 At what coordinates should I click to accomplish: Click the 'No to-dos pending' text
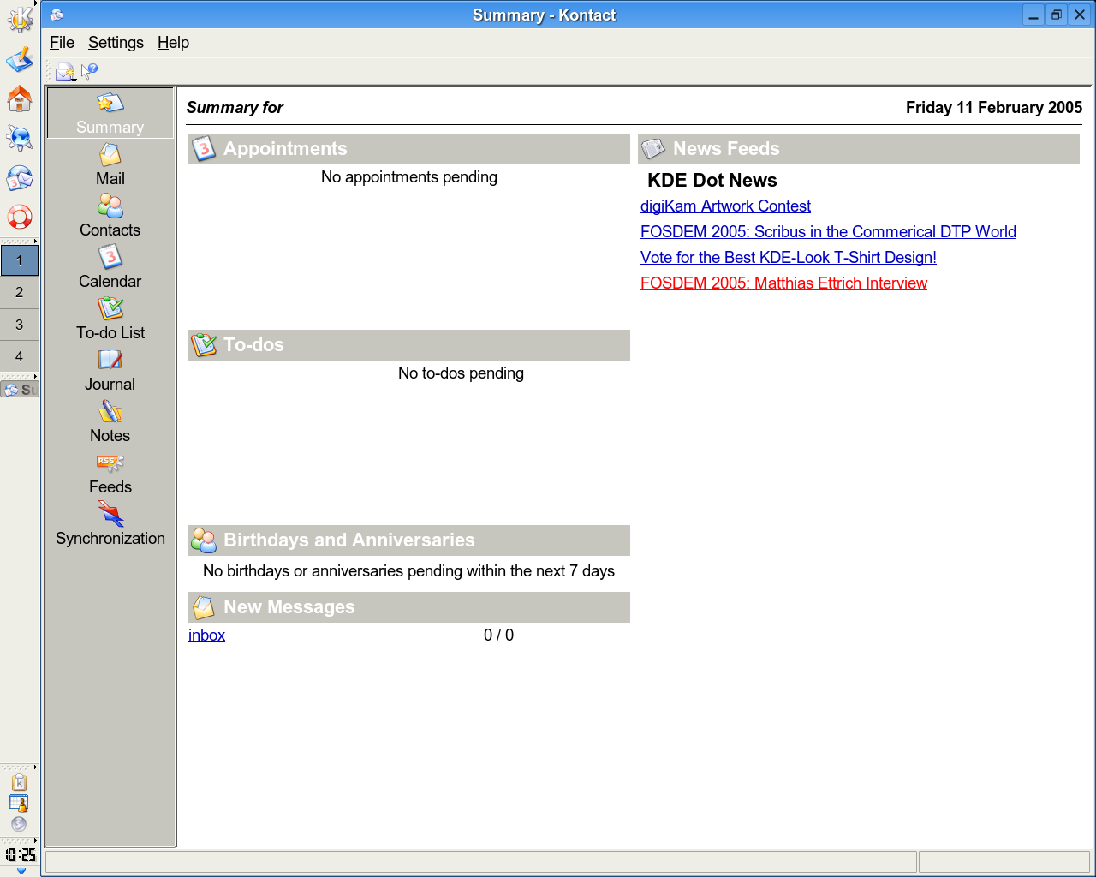click(461, 373)
